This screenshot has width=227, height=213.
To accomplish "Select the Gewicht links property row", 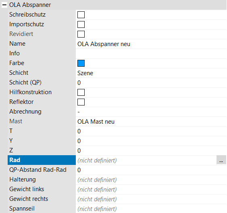I will click(x=117, y=189).
